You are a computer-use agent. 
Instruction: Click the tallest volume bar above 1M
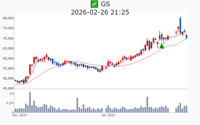click(x=30, y=102)
